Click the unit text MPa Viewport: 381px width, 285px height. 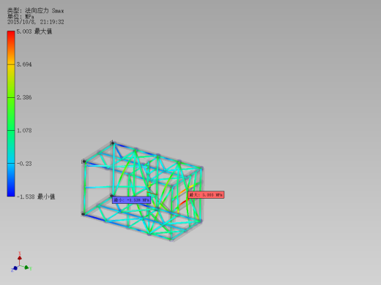coord(29,17)
